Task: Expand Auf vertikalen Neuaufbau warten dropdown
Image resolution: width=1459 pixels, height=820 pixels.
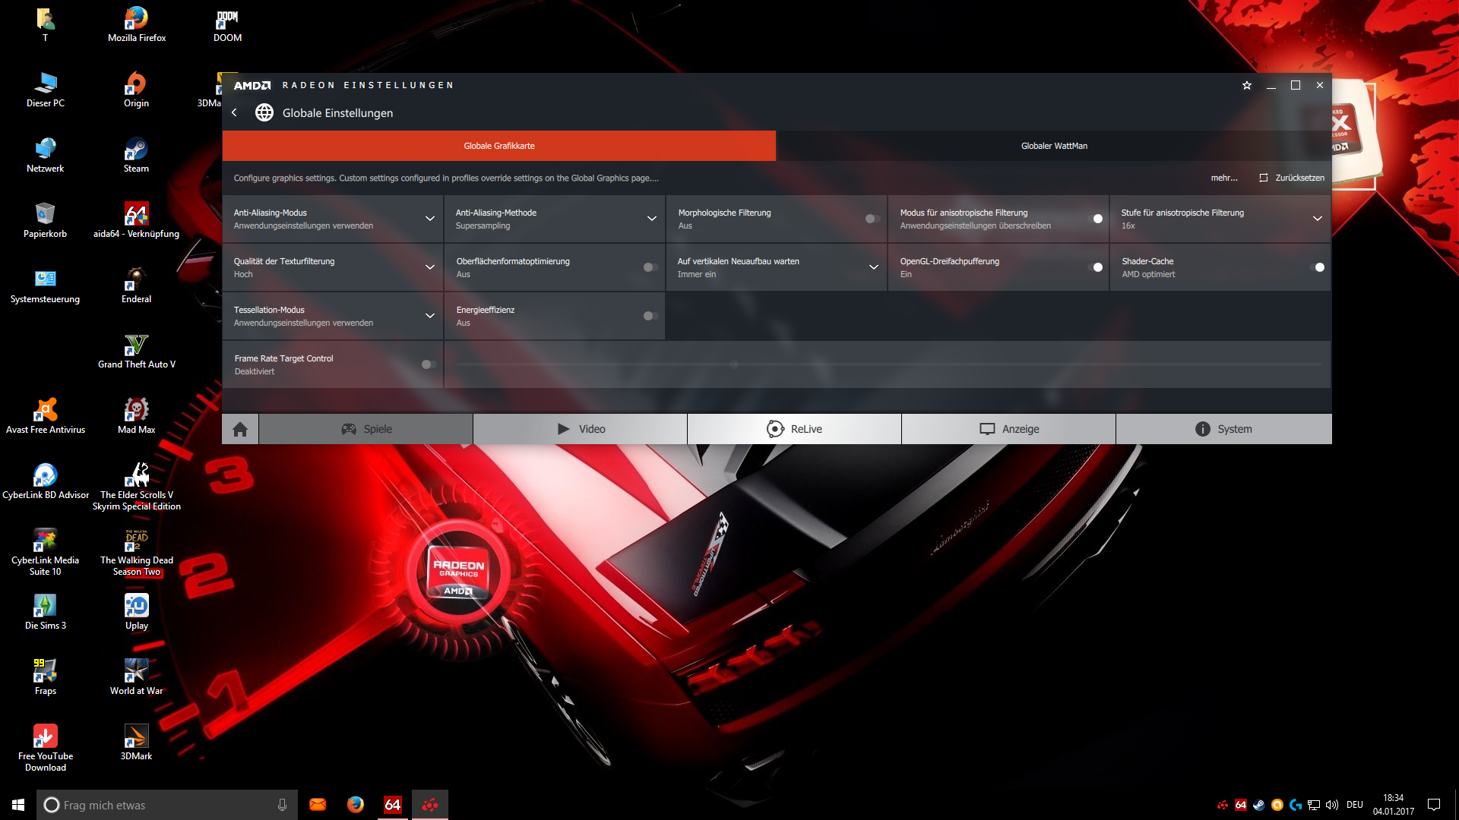Action: (873, 268)
